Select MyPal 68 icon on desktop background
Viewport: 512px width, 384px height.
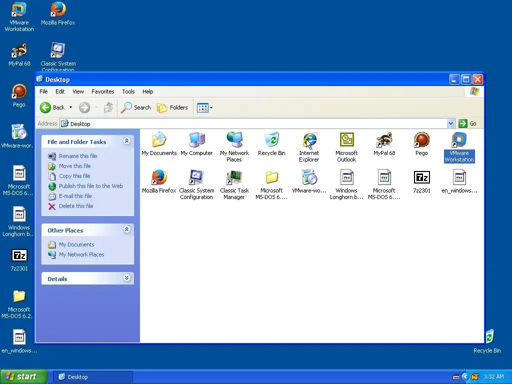(19, 54)
